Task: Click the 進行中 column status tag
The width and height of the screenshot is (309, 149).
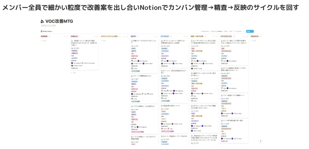Action: [x=133, y=37]
